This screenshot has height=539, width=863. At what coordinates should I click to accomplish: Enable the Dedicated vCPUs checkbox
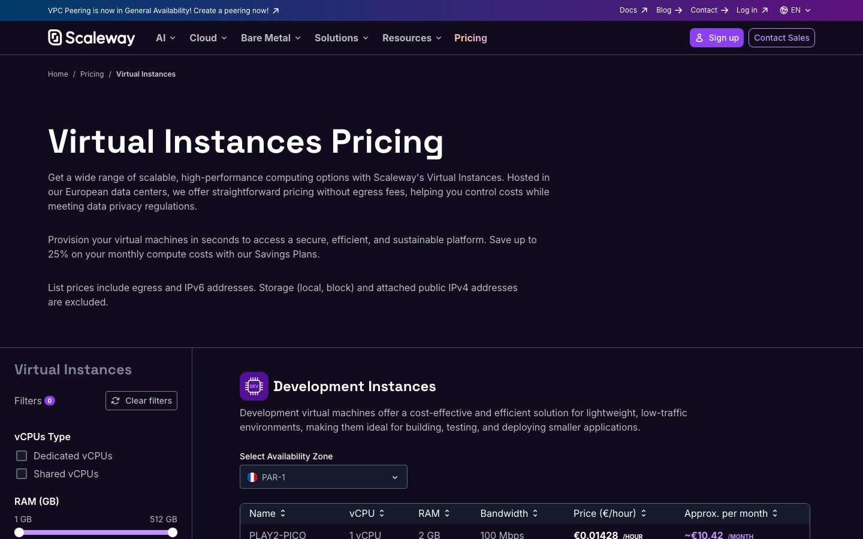coord(22,456)
